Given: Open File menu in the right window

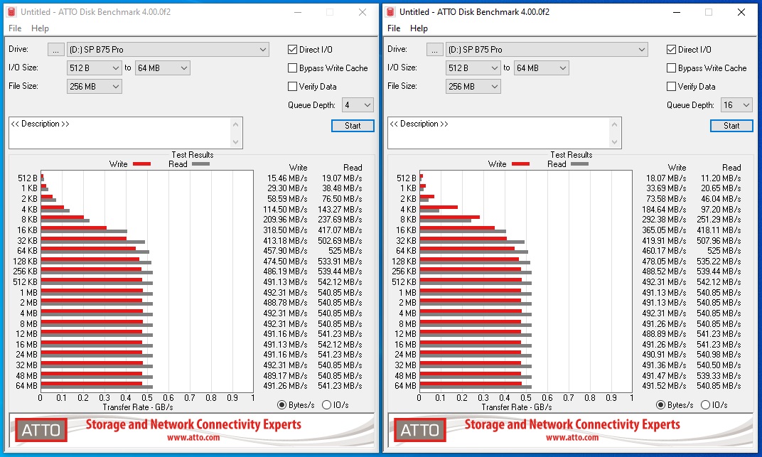Looking at the screenshot, I should coord(394,28).
